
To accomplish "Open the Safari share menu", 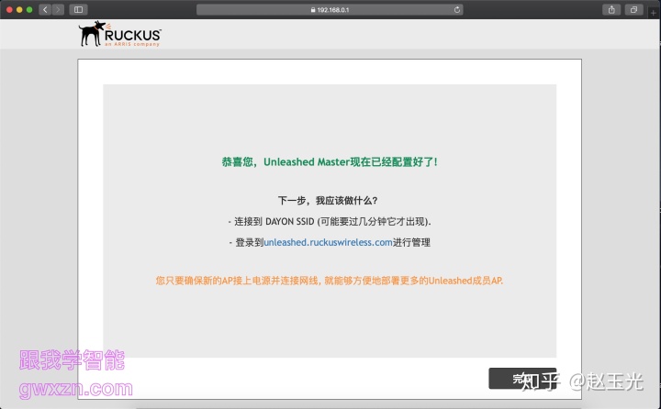I will click(x=611, y=10).
